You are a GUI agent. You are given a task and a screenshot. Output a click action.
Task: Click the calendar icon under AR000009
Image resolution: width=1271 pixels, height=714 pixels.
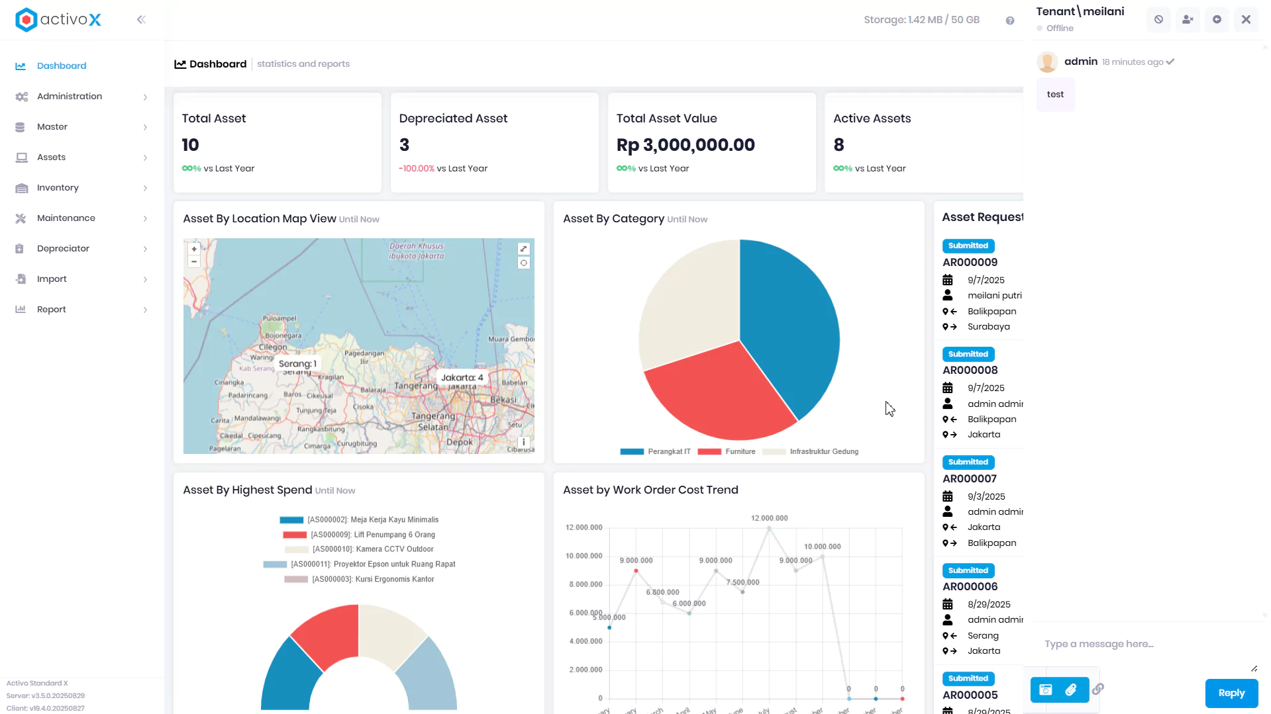pyautogui.click(x=948, y=280)
